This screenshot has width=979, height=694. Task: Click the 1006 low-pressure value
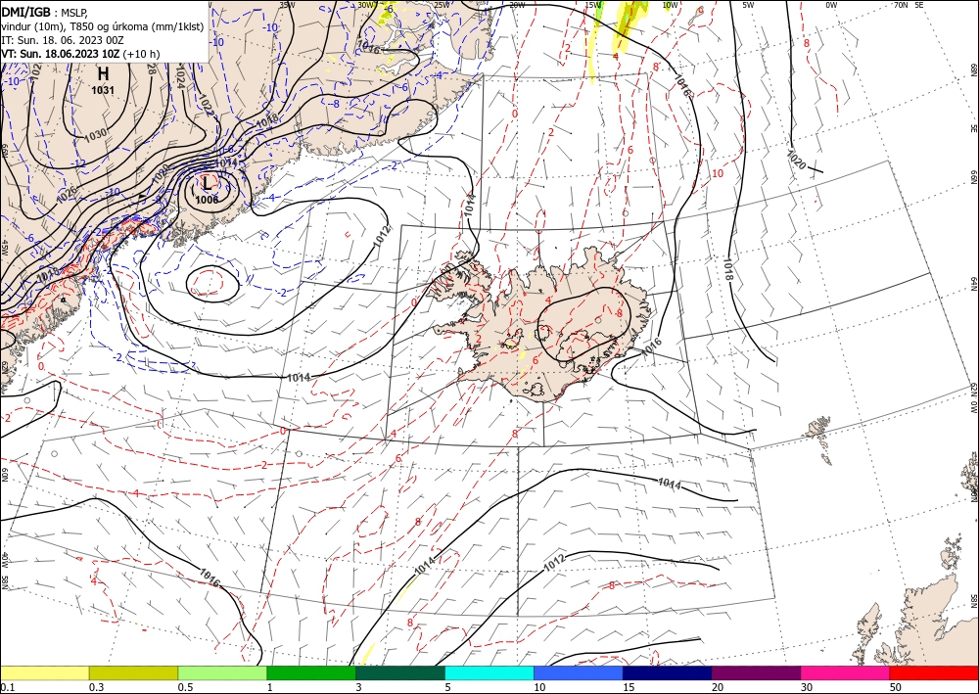[207, 200]
